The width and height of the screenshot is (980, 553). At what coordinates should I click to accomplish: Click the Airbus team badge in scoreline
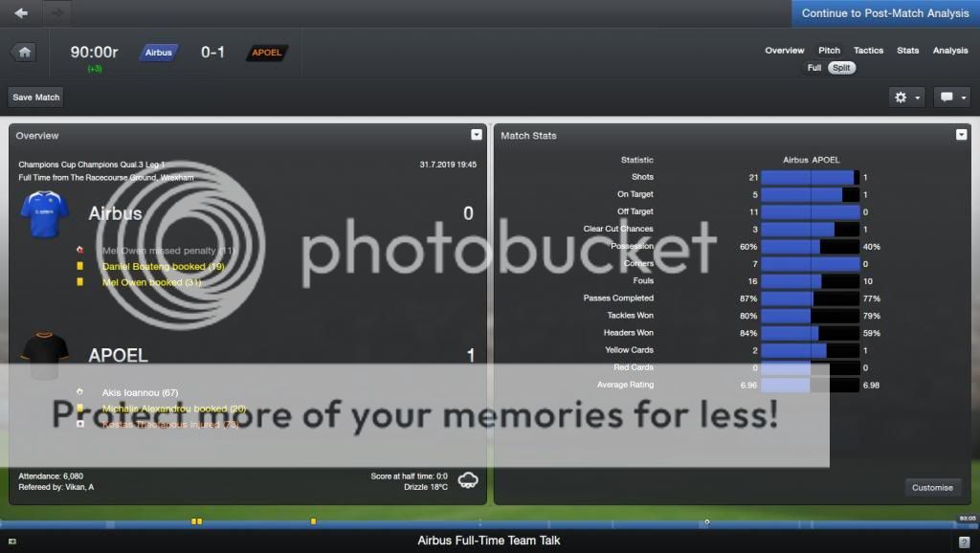159,53
